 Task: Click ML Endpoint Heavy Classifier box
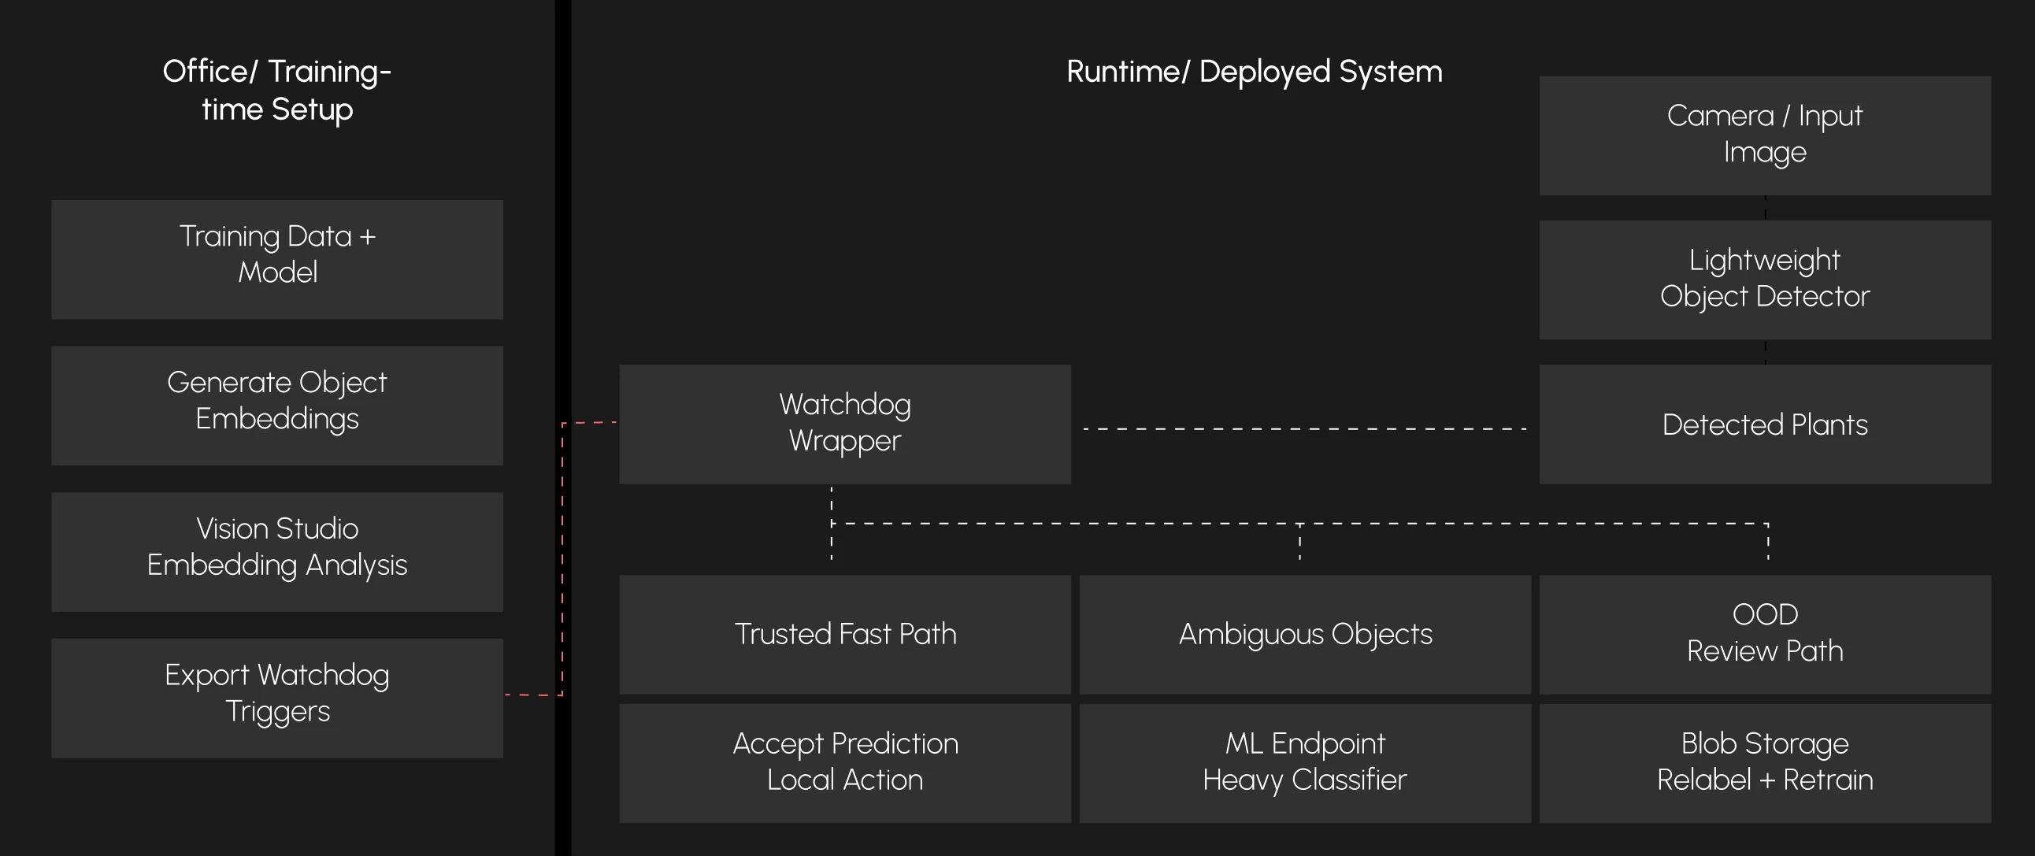(1305, 763)
